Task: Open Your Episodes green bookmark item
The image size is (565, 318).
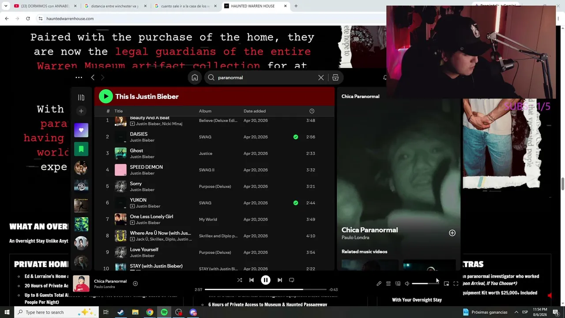Action: (81, 149)
